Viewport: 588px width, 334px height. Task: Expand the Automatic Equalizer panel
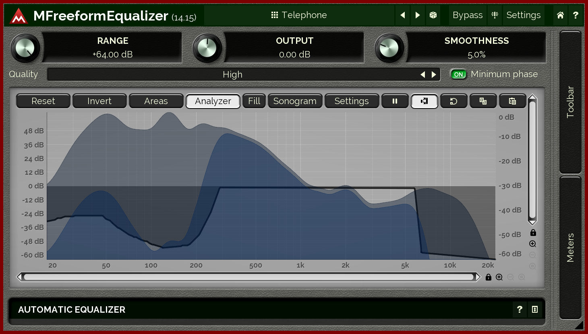tap(535, 309)
